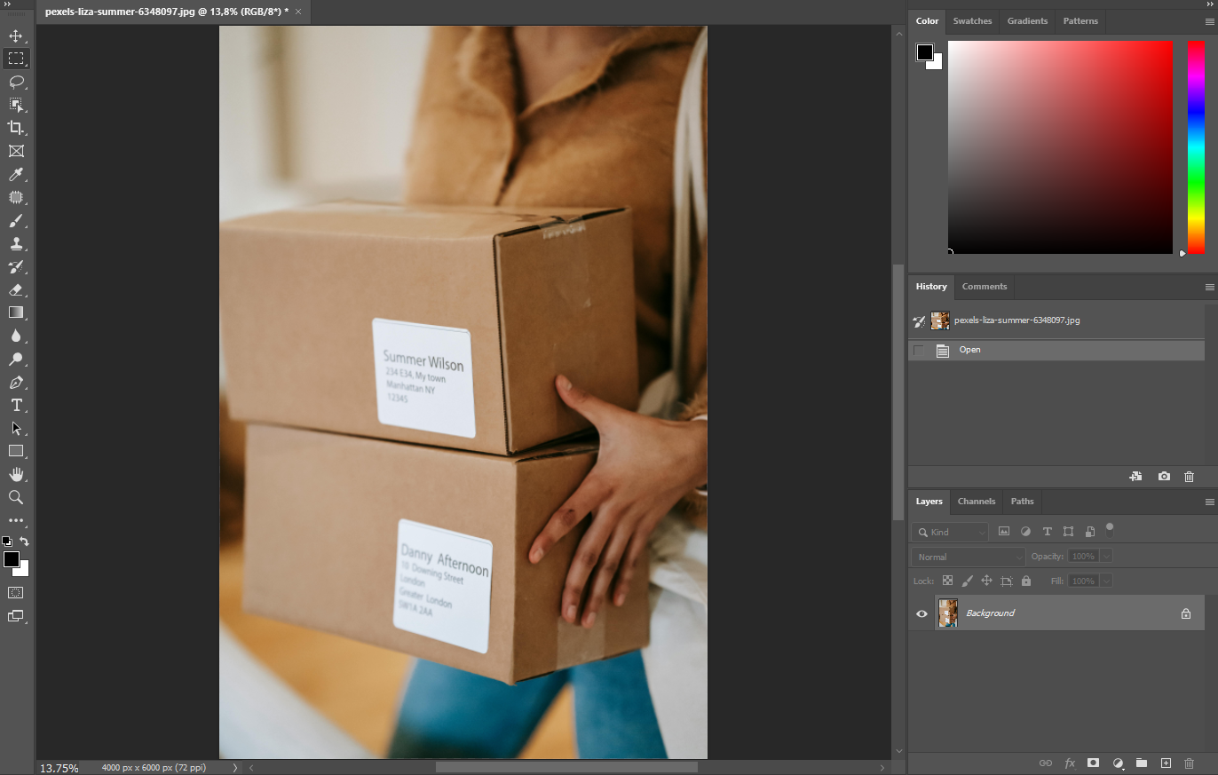This screenshot has height=775, width=1218.
Task: Select the Blur tool
Action: 16,336
